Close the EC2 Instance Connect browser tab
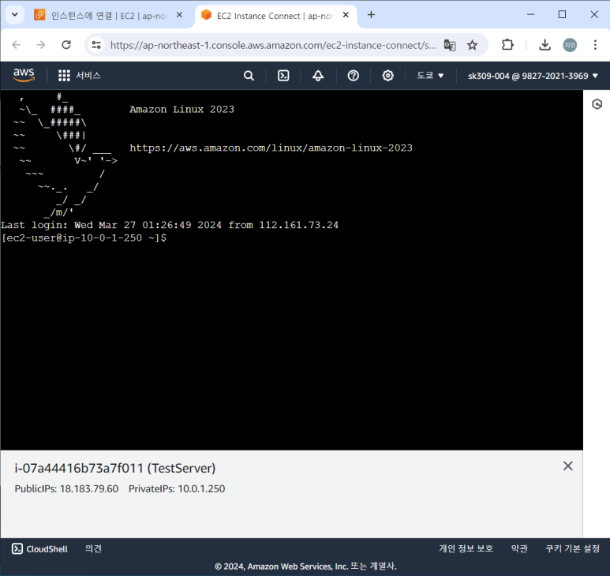 pos(346,15)
